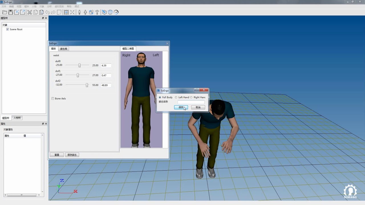The height and width of the screenshot is (205, 365).
Task: Open the 虚拟现实 menu
Action: [59, 6]
